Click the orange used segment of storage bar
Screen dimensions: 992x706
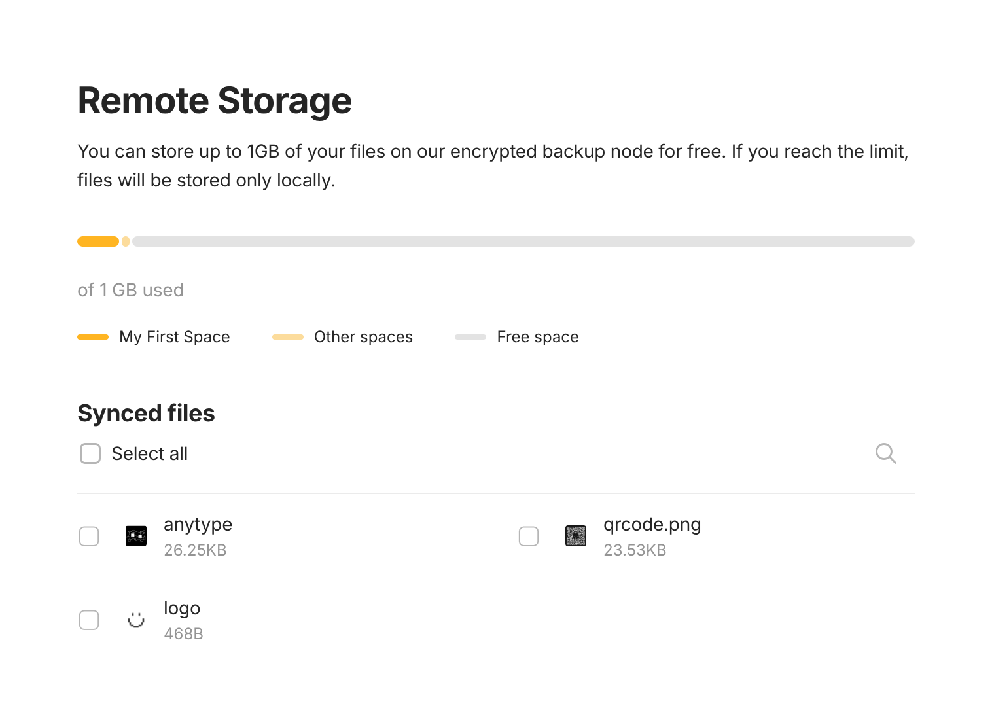[98, 241]
